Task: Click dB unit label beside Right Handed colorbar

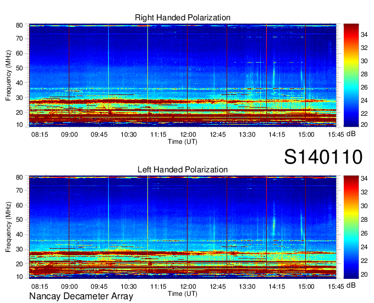Action: pyautogui.click(x=351, y=134)
